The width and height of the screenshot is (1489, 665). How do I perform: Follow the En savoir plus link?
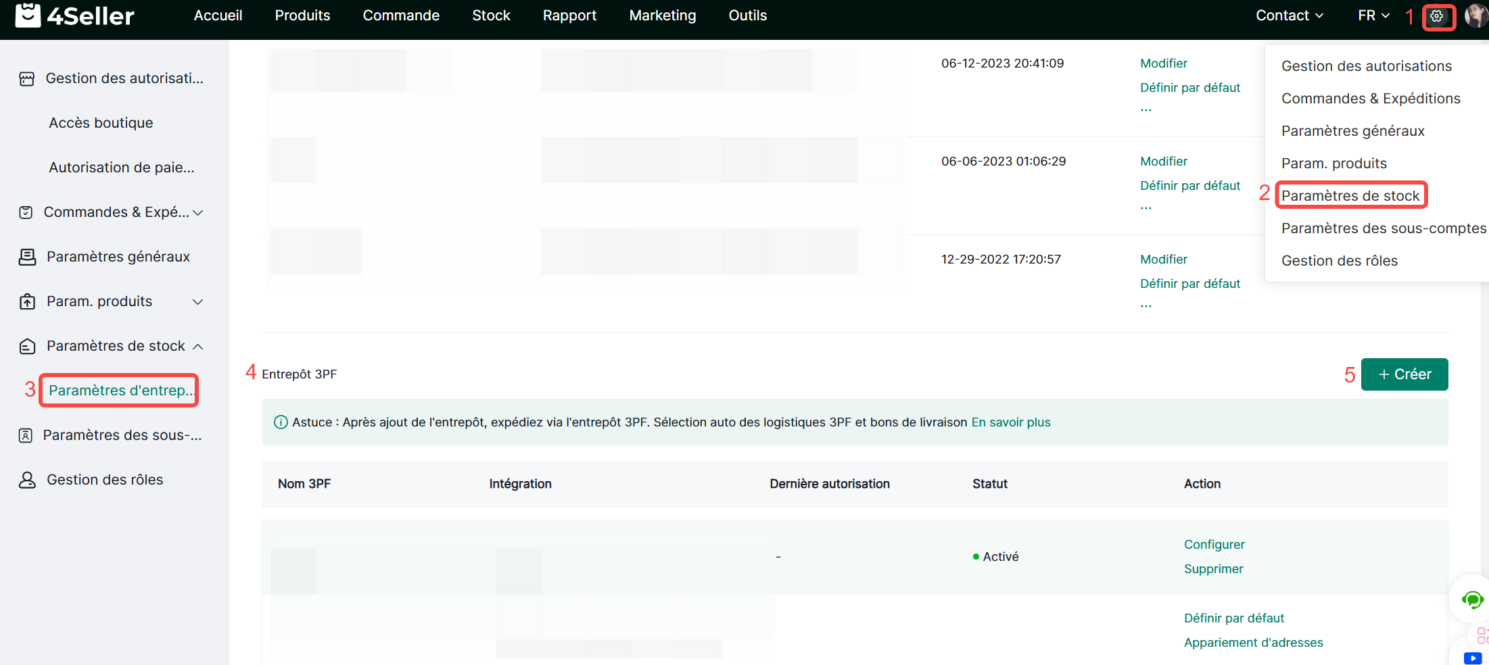(x=1010, y=422)
